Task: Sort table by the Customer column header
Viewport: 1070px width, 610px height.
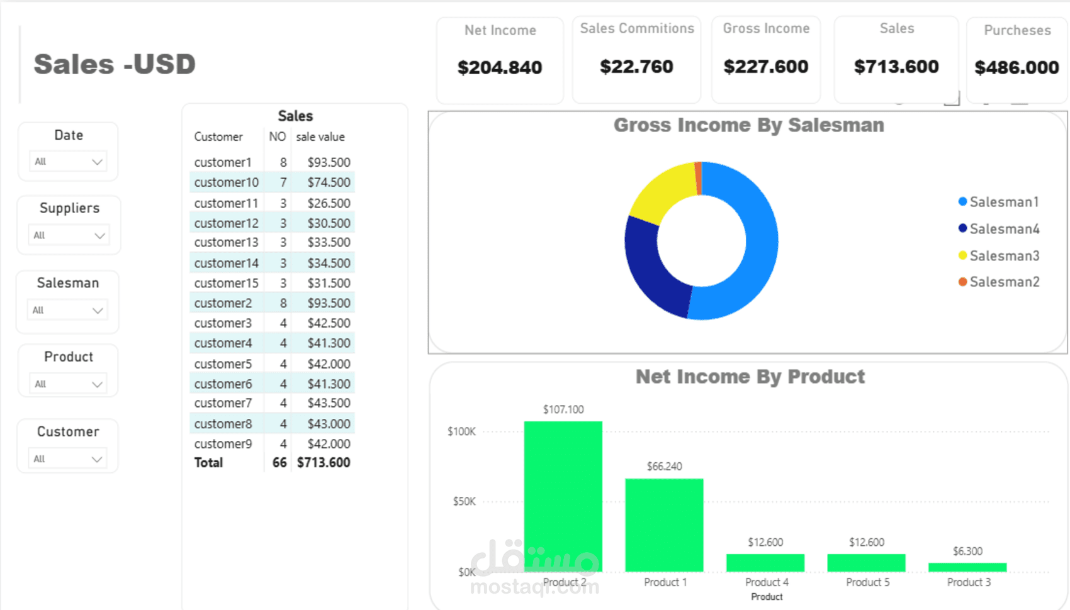Action: pyautogui.click(x=218, y=136)
